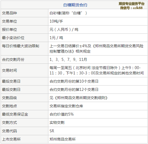Select the 10吨/手 trading unit value
Viewport: 148px width, 144px height.
point(56,21)
